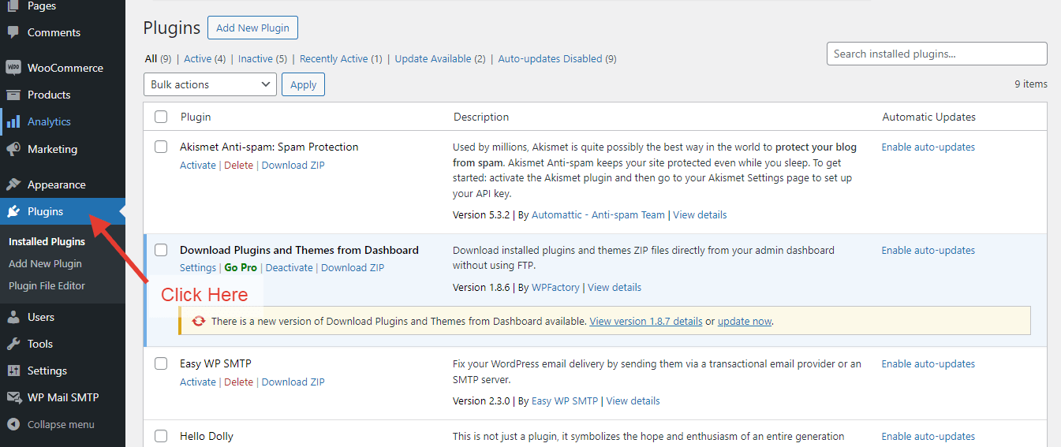Tick the Akismet Anti-spam plugin checkbox
The height and width of the screenshot is (447, 1061).
click(x=161, y=147)
